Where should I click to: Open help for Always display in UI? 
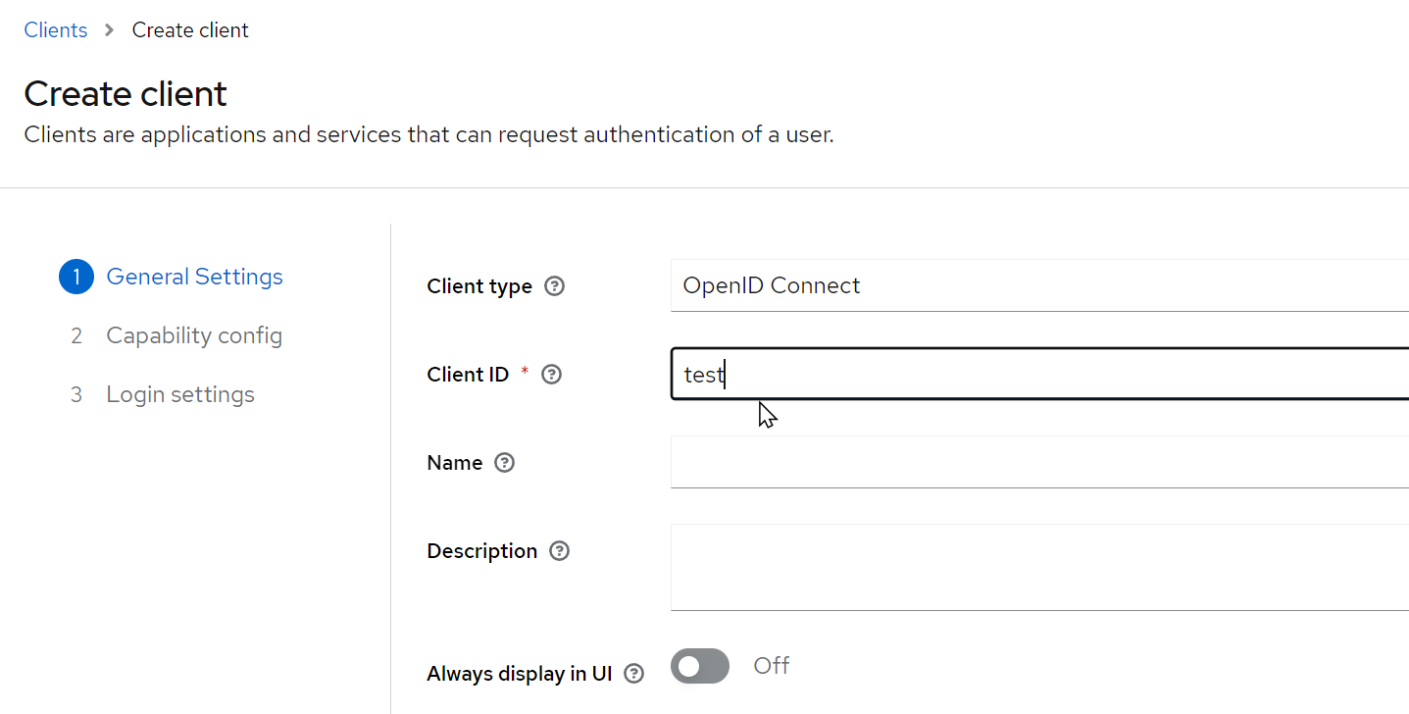click(634, 674)
